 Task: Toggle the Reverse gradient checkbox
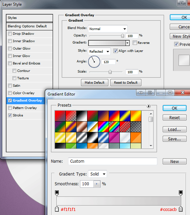[135, 43]
